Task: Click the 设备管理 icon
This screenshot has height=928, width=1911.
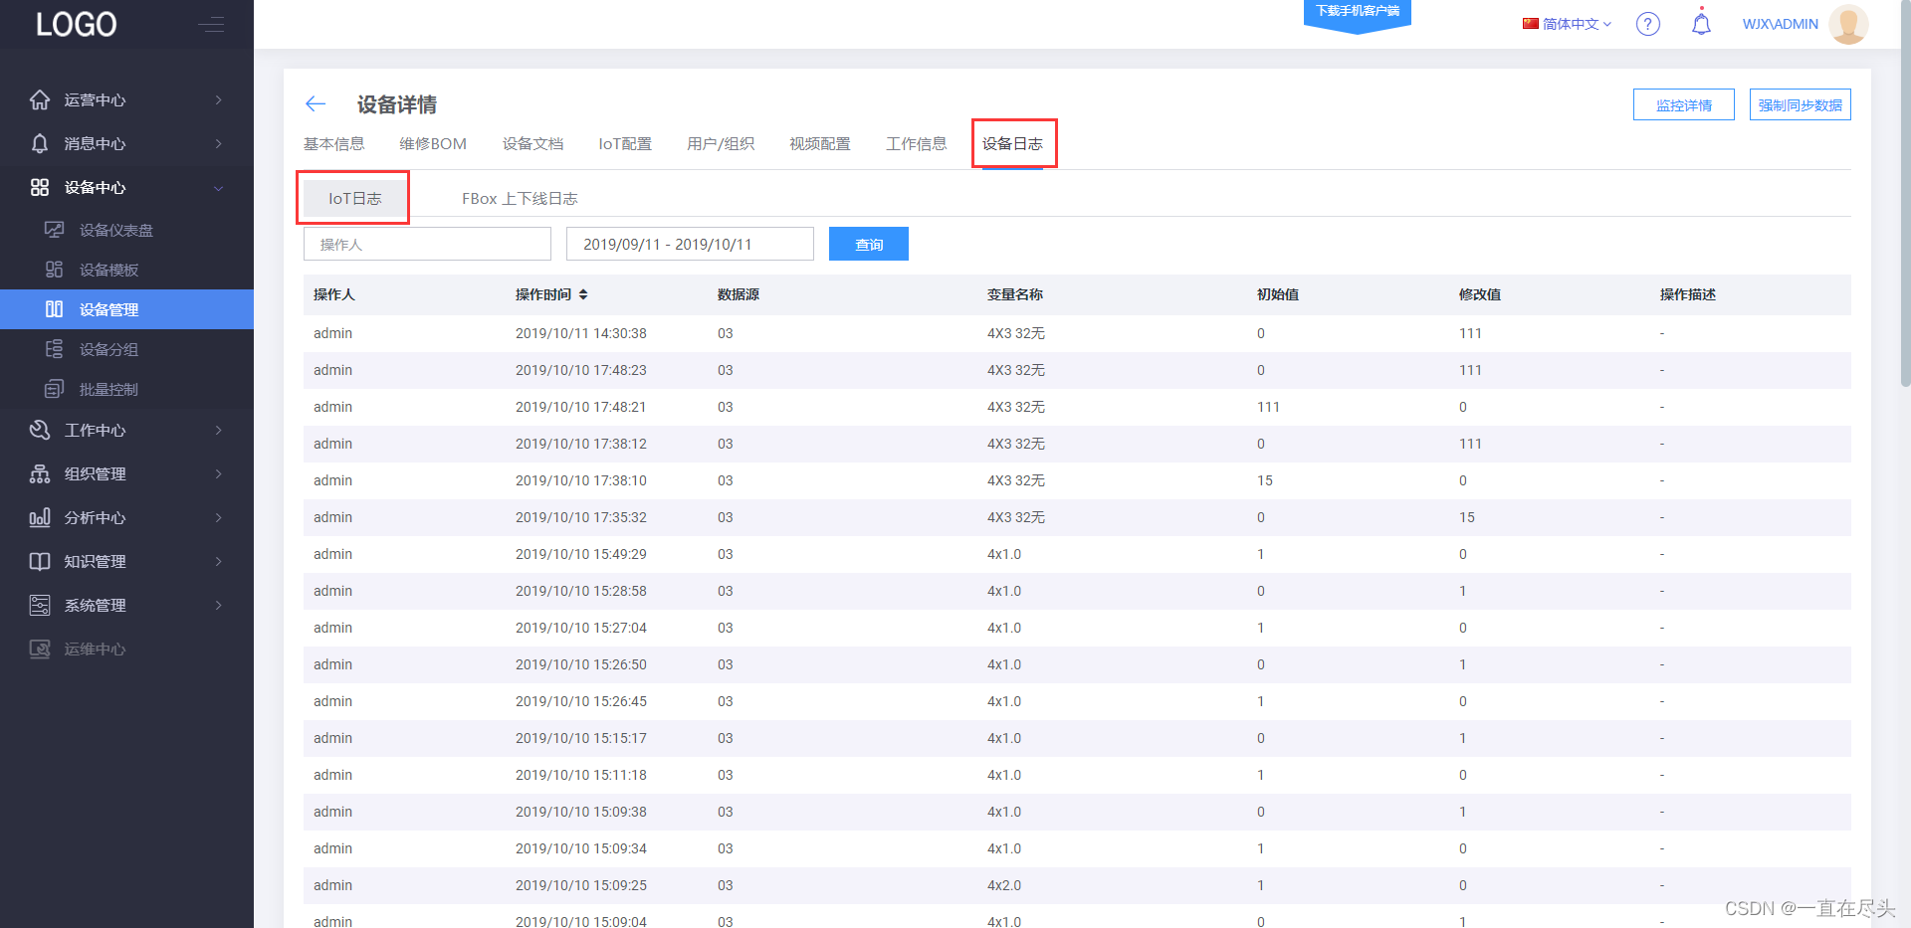Action: 55,309
